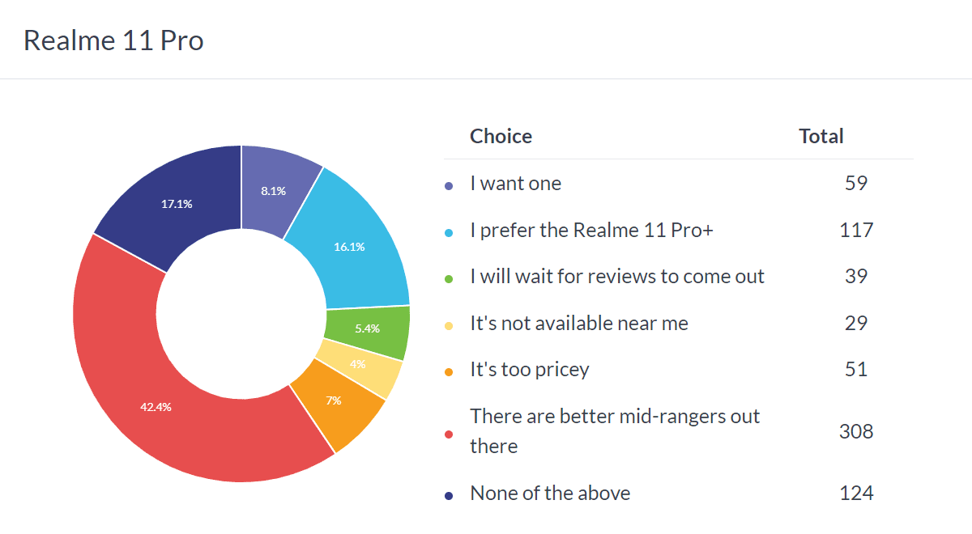Click navy legend dot for None of the above
The height and width of the screenshot is (534, 972).
pyautogui.click(x=450, y=494)
